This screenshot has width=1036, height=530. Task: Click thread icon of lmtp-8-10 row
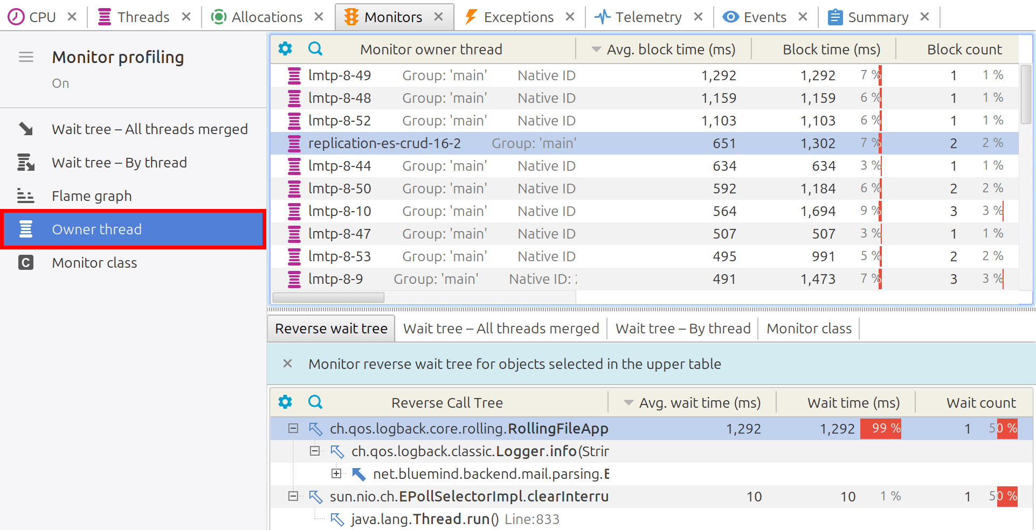(294, 211)
